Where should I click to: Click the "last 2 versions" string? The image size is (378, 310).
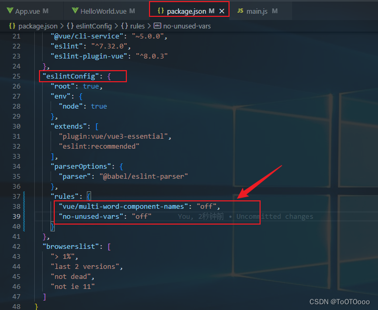tap(85, 267)
